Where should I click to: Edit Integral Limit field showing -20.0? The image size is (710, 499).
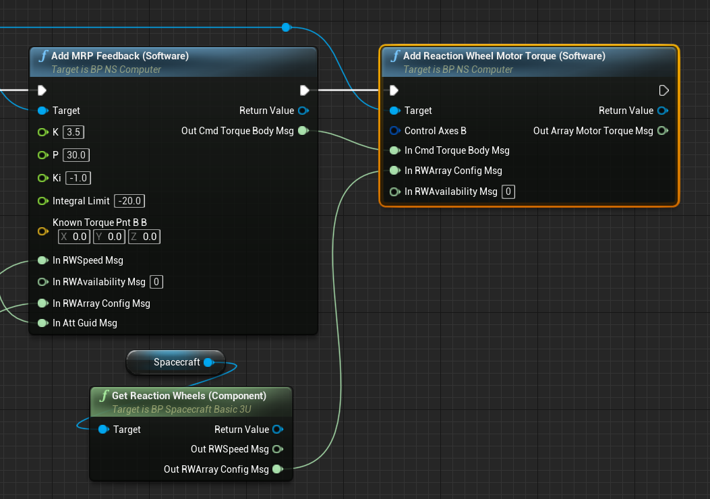tap(130, 201)
